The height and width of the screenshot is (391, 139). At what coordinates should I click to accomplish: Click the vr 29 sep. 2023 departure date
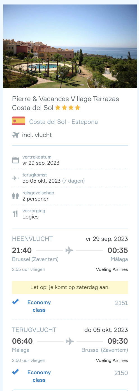point(41,163)
